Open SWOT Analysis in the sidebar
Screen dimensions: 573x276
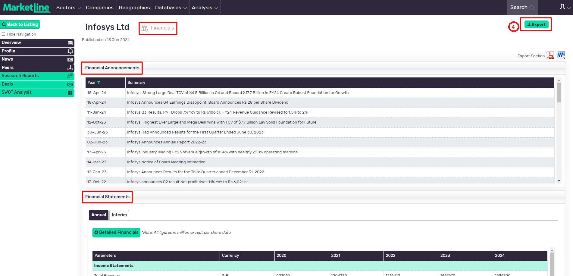(37, 93)
